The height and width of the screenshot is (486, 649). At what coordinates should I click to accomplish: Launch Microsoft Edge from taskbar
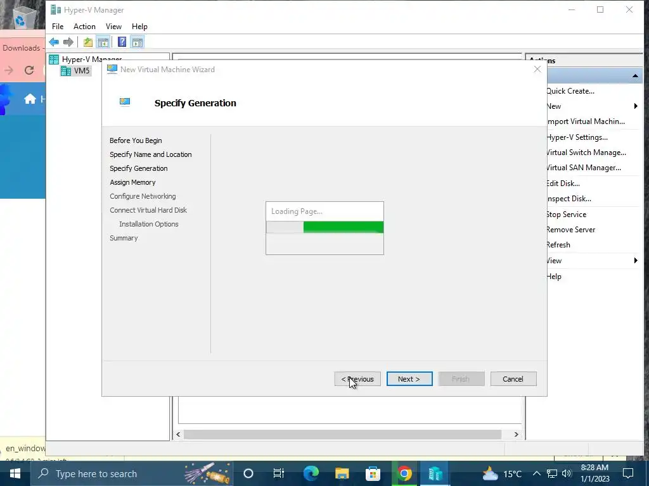[x=311, y=473]
